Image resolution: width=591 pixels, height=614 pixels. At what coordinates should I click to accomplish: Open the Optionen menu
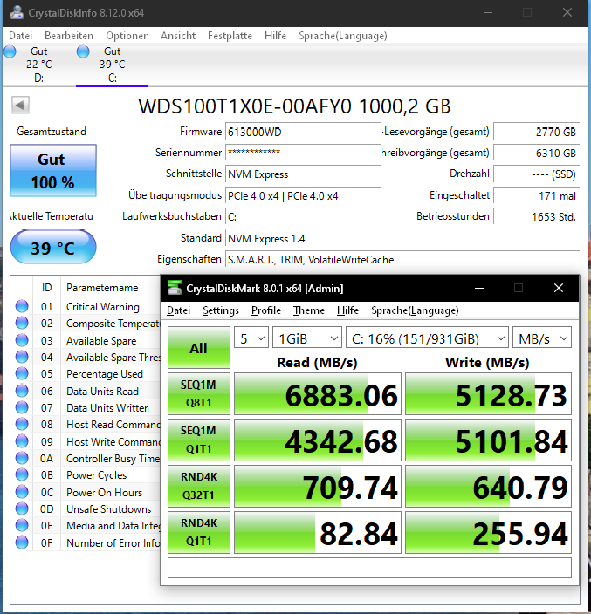pos(127,36)
